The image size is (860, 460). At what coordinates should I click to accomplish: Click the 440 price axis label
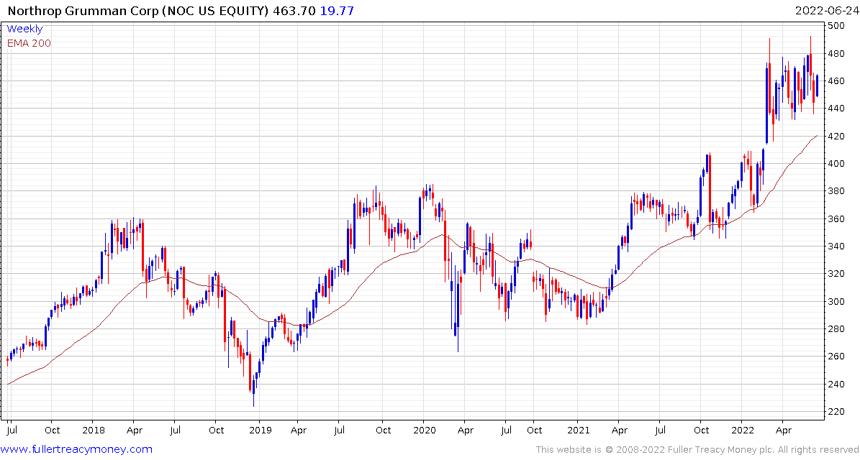[x=836, y=109]
